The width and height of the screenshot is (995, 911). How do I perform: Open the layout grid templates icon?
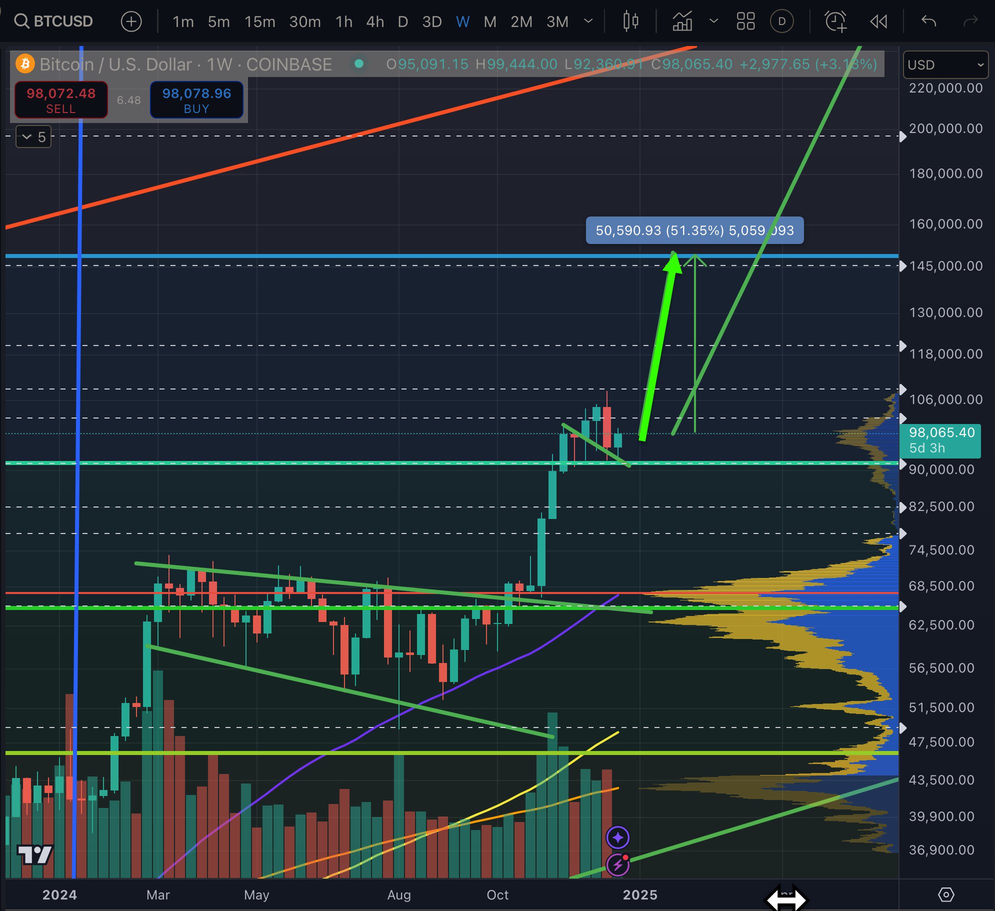coord(745,21)
